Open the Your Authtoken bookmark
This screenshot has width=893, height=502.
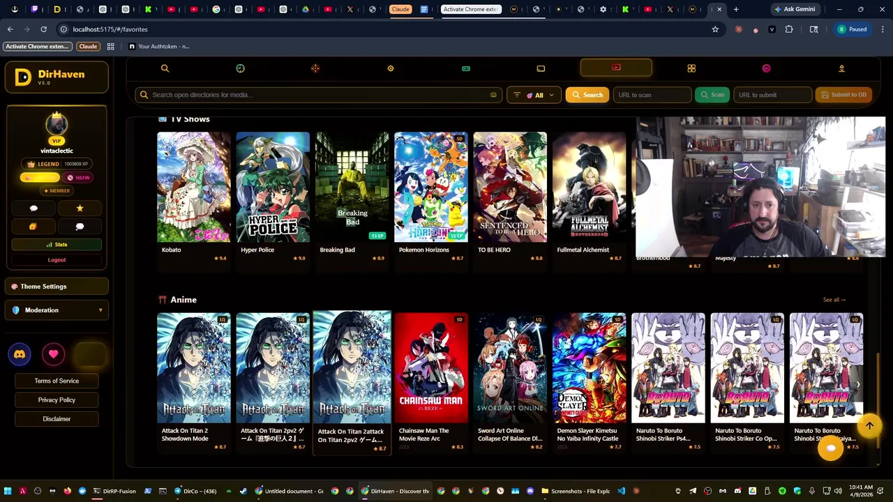point(159,46)
